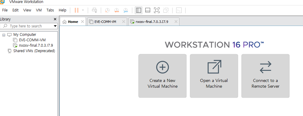The width and height of the screenshot is (303, 116).
Task: Open the Manage snapshots (wrench) icon
Action: coord(126,10)
